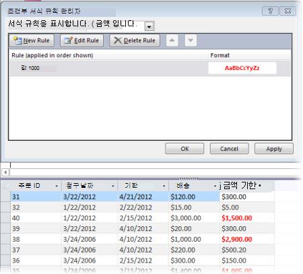Open the 주문 ID column filter dropdown
This screenshot has height=274, width=303.
tap(57, 186)
